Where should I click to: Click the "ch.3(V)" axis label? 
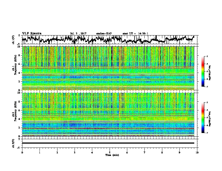(x=13, y=143)
